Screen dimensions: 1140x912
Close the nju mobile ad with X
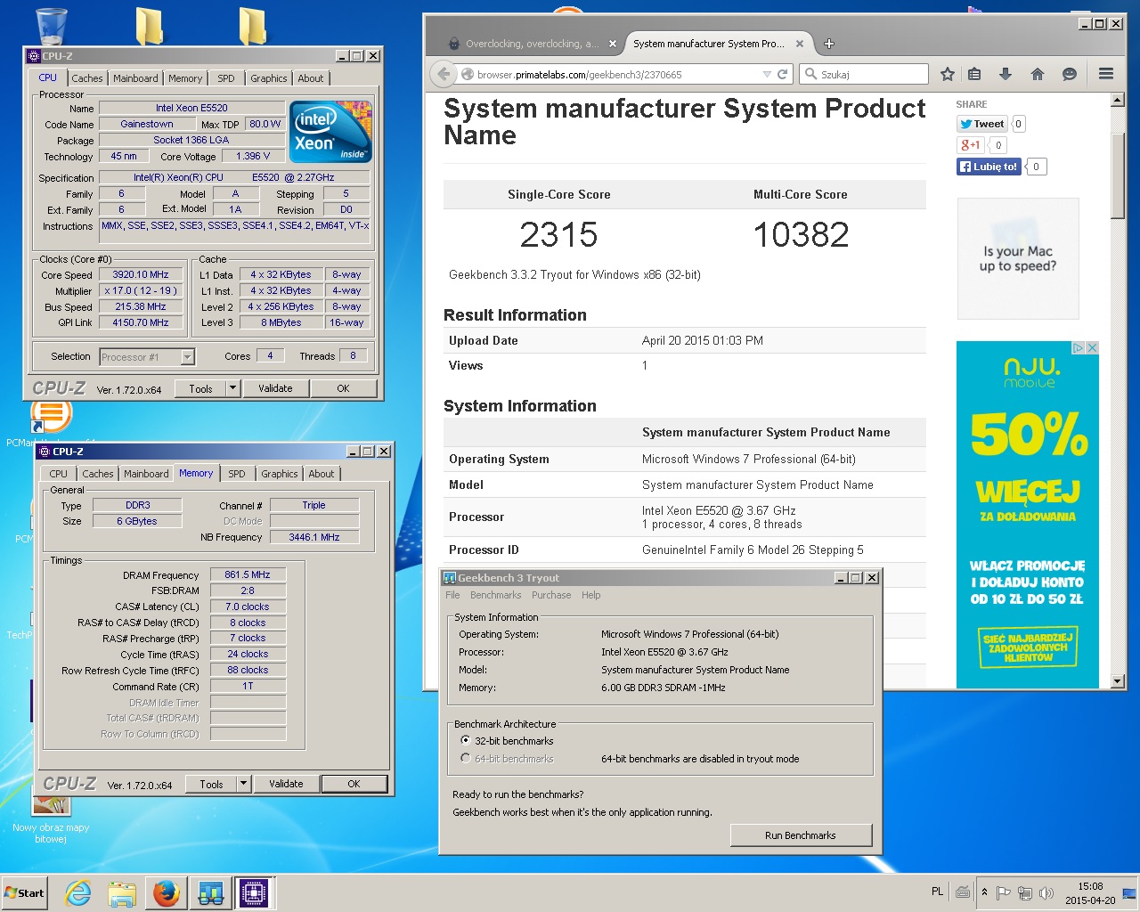click(x=1092, y=348)
